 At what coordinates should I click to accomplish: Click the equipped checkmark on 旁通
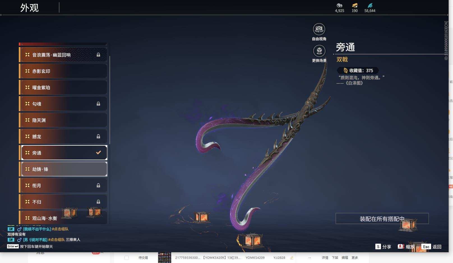tap(98, 153)
